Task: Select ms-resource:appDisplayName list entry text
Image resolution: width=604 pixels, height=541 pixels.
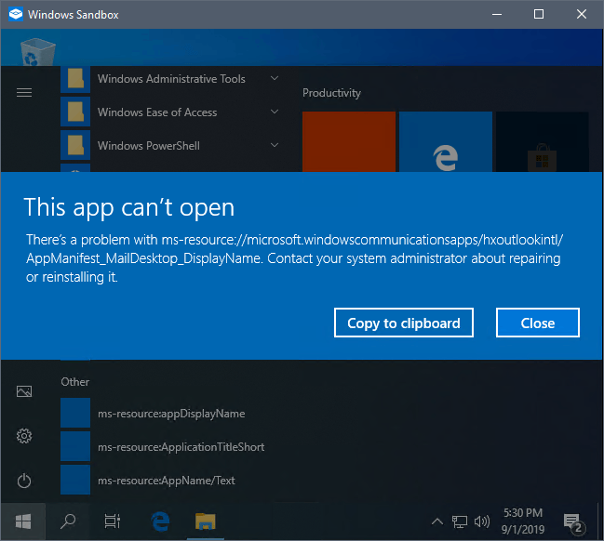Action: [x=171, y=414]
